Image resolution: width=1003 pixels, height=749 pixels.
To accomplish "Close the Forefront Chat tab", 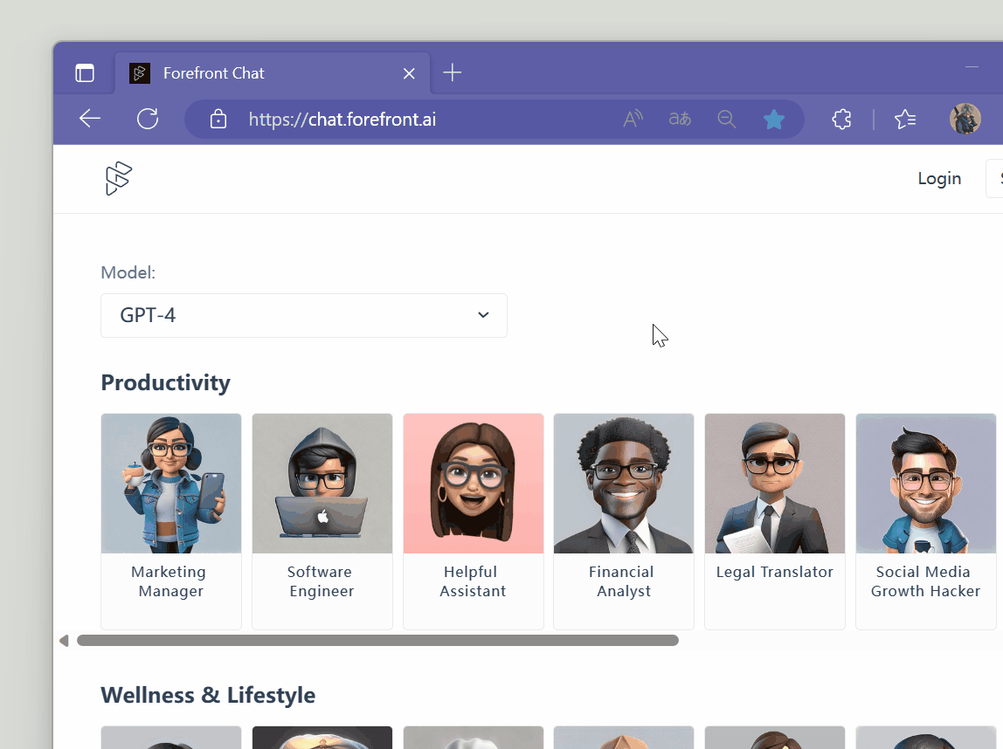I will click(410, 73).
